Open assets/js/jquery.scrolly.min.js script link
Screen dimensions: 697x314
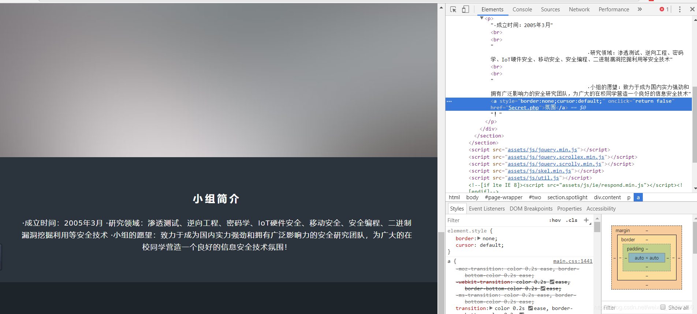click(x=554, y=164)
